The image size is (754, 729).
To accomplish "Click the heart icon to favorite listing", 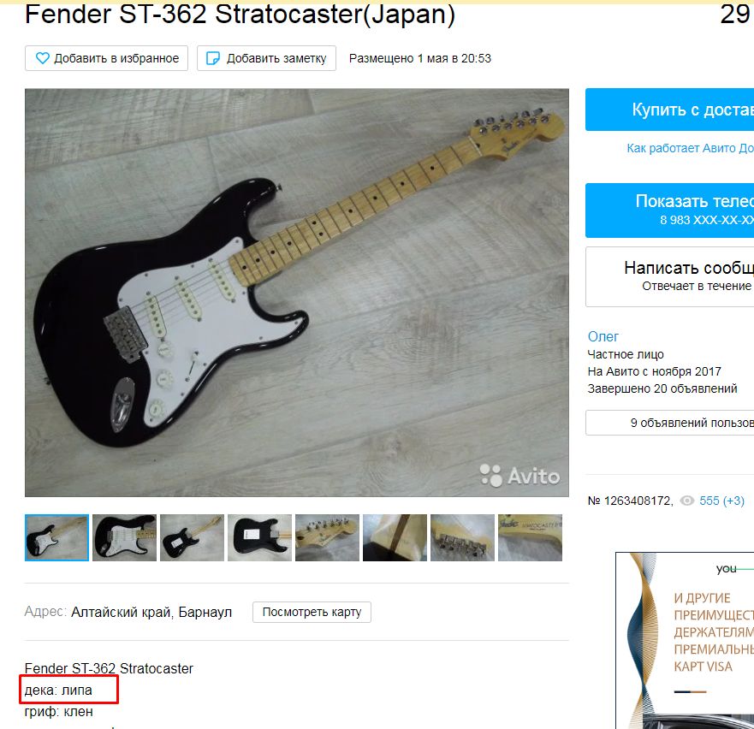I will pos(42,58).
